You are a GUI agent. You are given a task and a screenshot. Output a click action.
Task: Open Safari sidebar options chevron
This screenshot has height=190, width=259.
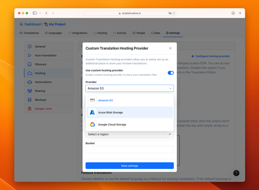[x=40, y=13]
